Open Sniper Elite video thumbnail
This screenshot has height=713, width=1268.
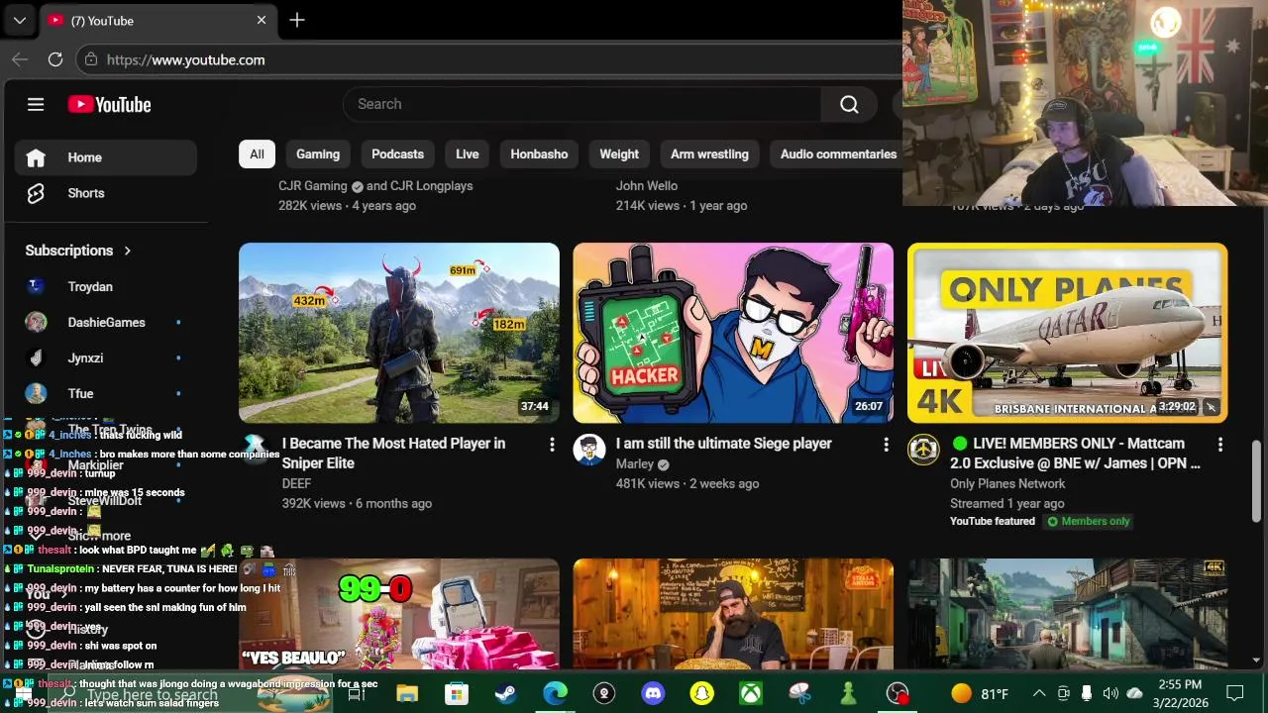(x=399, y=333)
